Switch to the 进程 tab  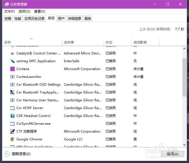tap(8, 18)
